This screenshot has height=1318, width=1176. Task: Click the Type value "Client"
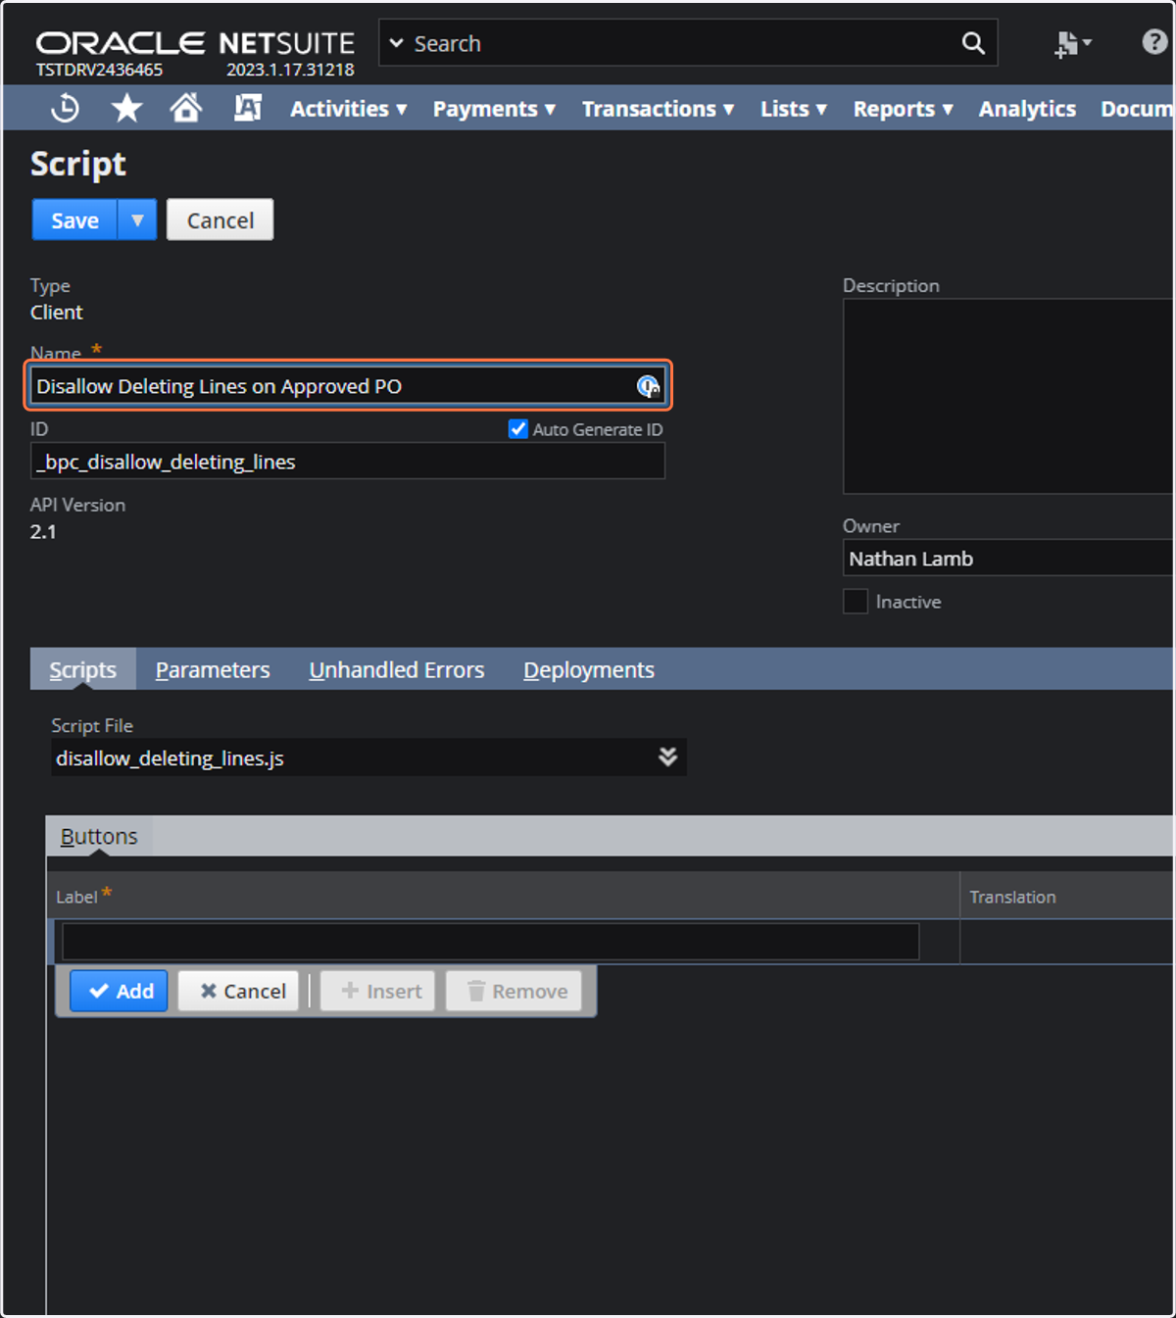tap(57, 313)
